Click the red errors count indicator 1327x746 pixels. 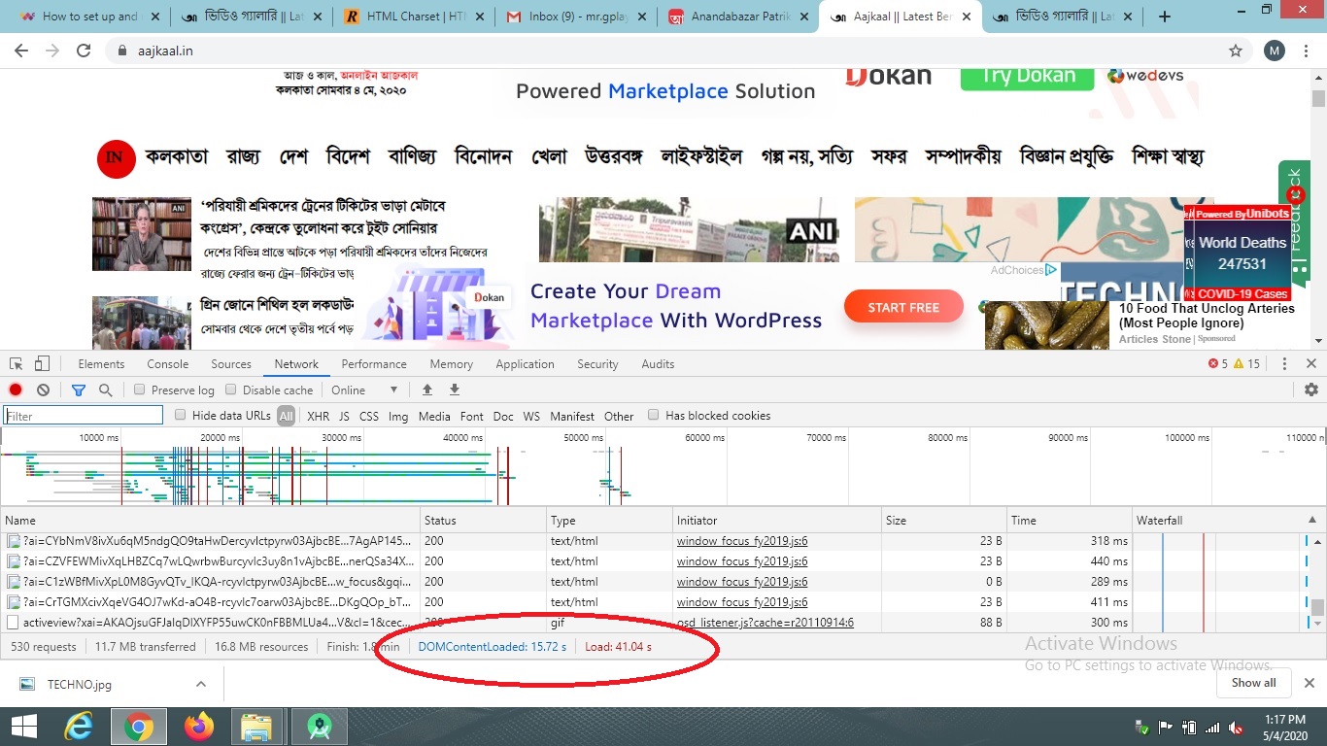[1218, 364]
